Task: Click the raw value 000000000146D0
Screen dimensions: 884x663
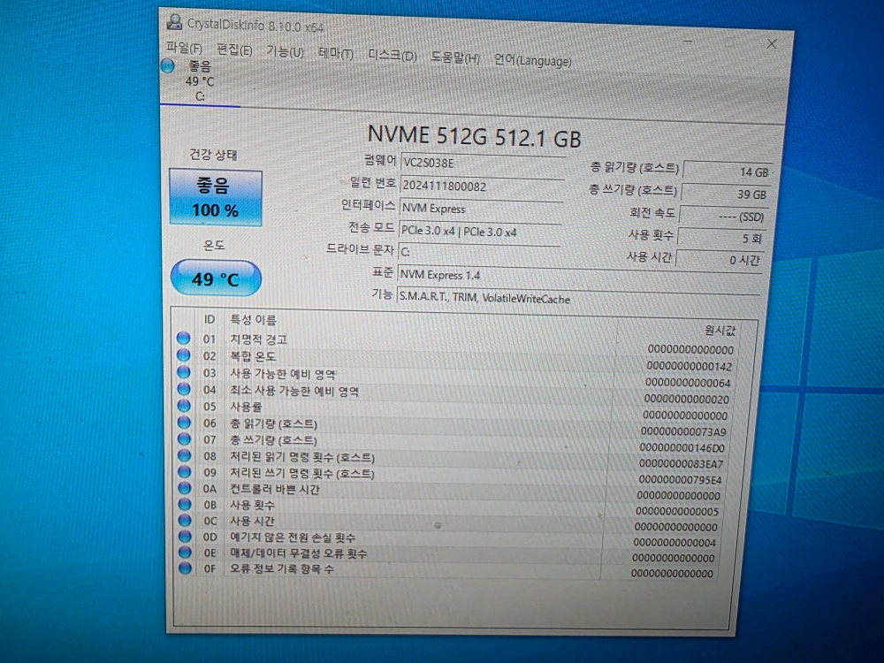Action: pos(682,447)
